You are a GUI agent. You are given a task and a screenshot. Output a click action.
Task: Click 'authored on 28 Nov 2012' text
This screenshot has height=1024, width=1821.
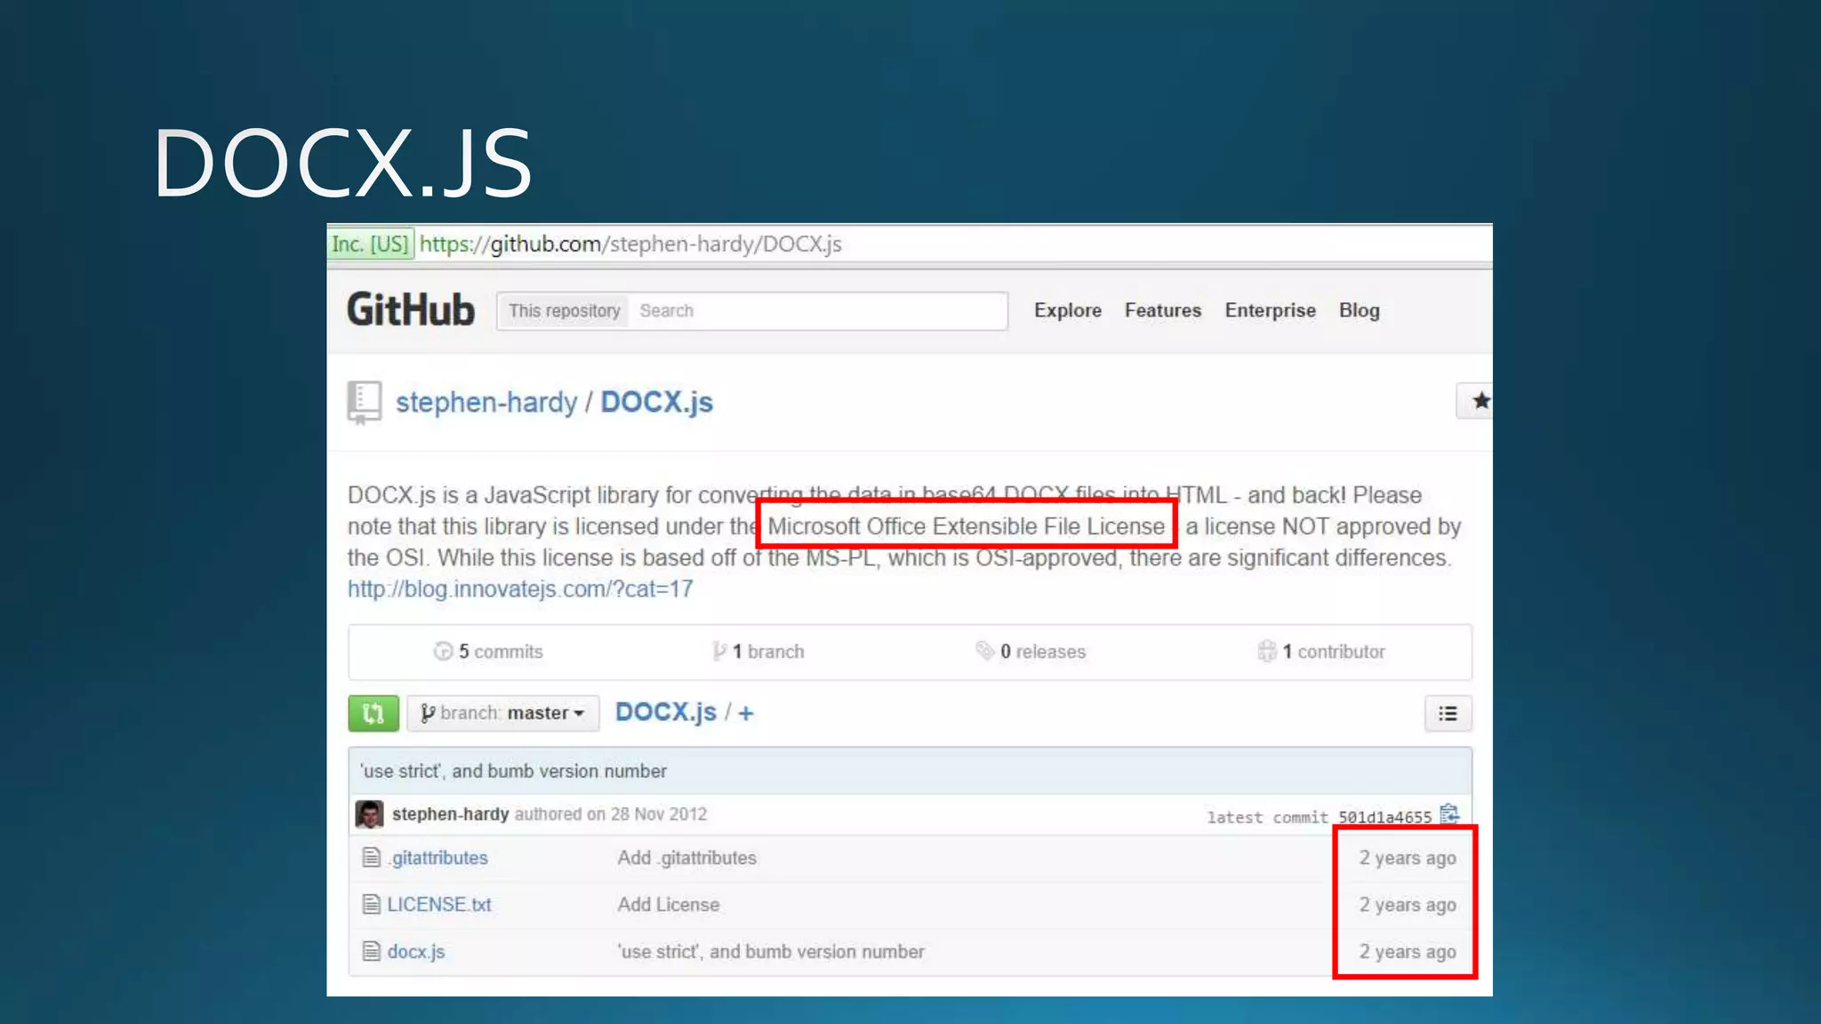(611, 814)
